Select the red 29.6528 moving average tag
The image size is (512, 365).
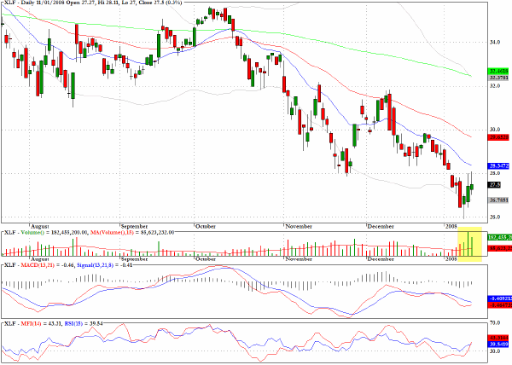tap(498, 137)
